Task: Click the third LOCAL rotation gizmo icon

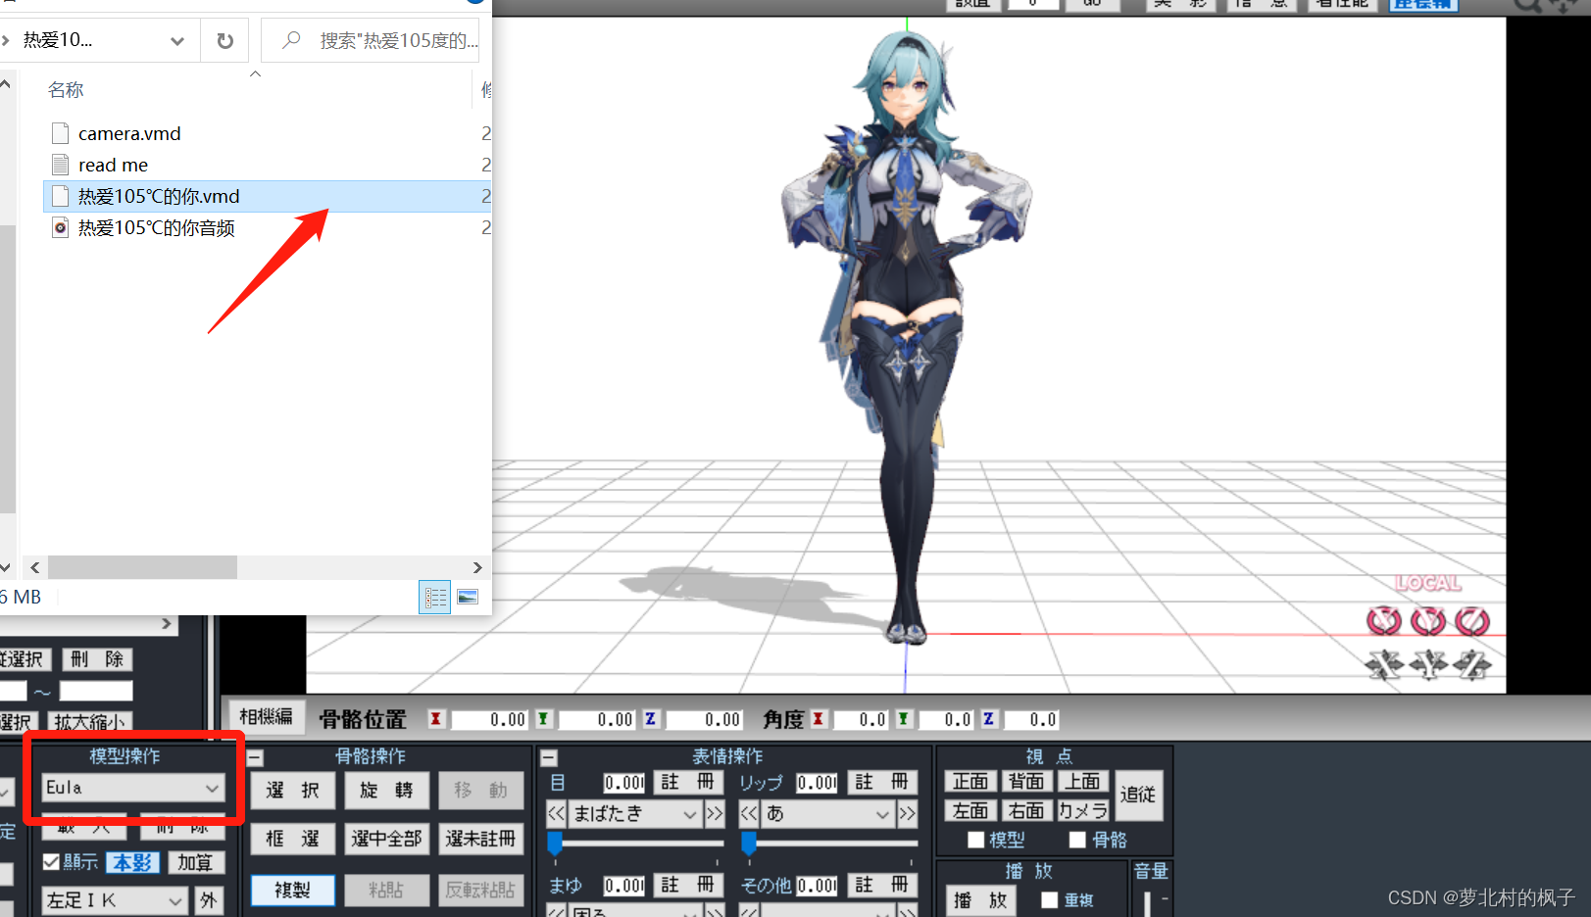Action: (x=1472, y=620)
